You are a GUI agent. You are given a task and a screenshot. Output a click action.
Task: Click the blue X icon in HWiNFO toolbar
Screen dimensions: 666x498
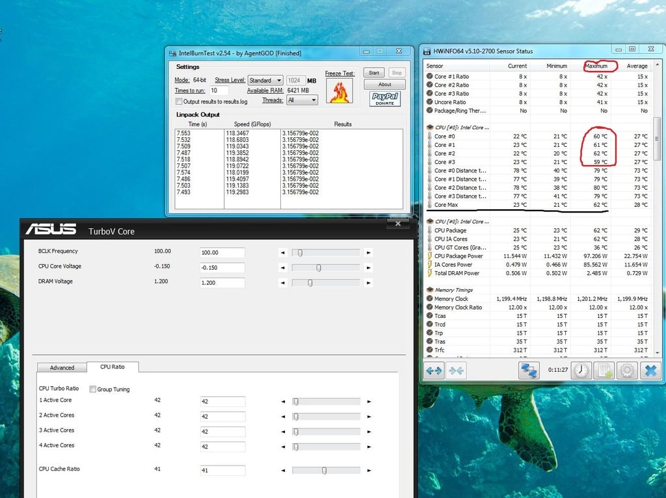tap(650, 370)
